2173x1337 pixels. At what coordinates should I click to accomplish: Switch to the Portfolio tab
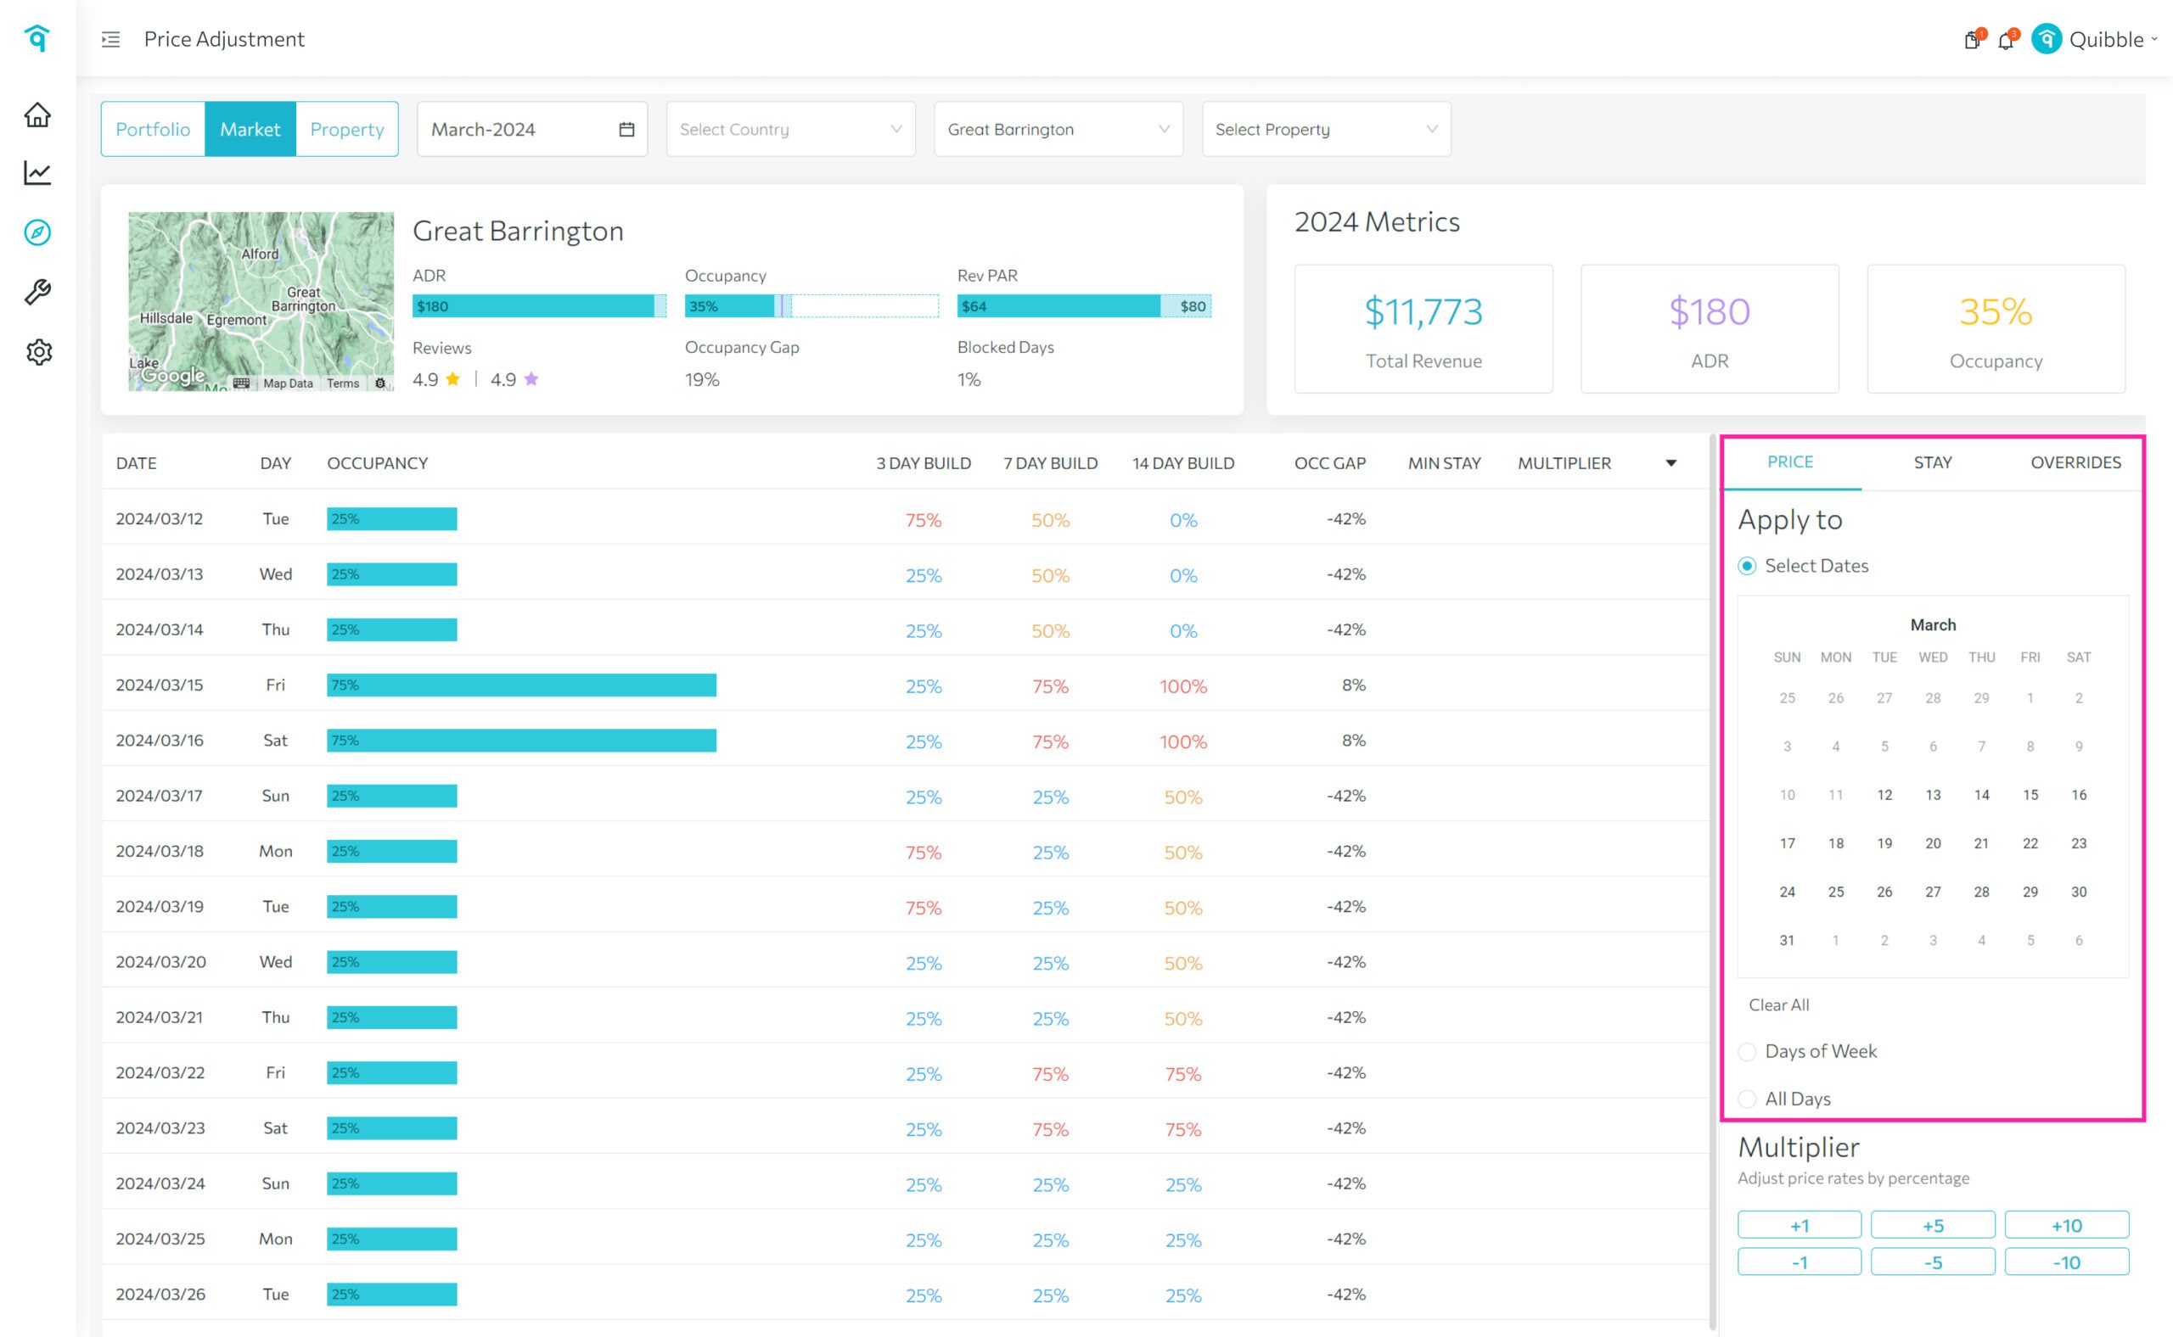coord(153,129)
